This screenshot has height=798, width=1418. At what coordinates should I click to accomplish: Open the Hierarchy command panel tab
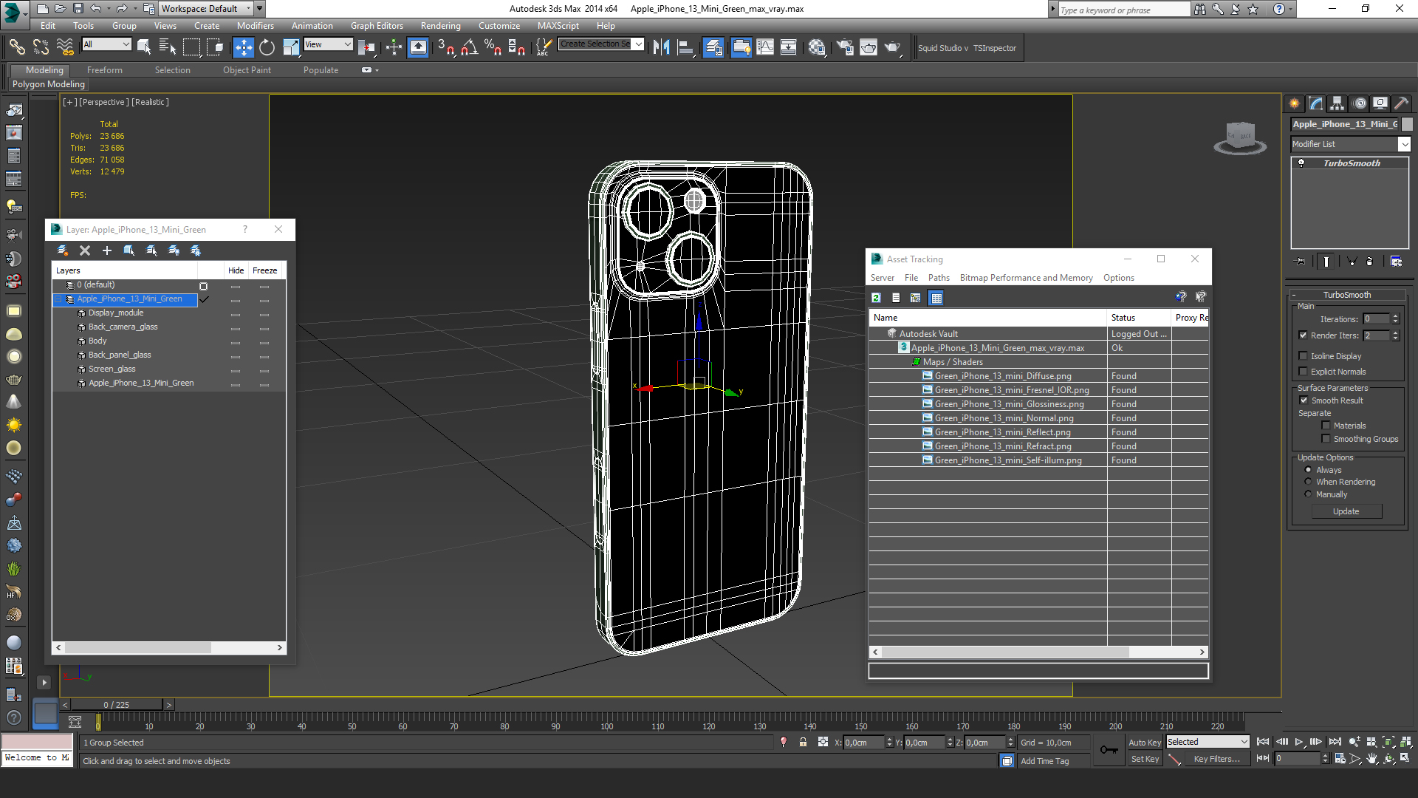[x=1337, y=103]
